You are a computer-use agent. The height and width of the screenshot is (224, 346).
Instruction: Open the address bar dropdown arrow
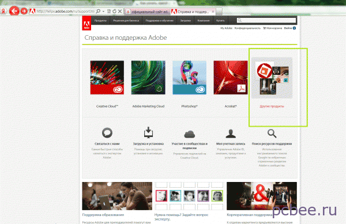point(103,12)
